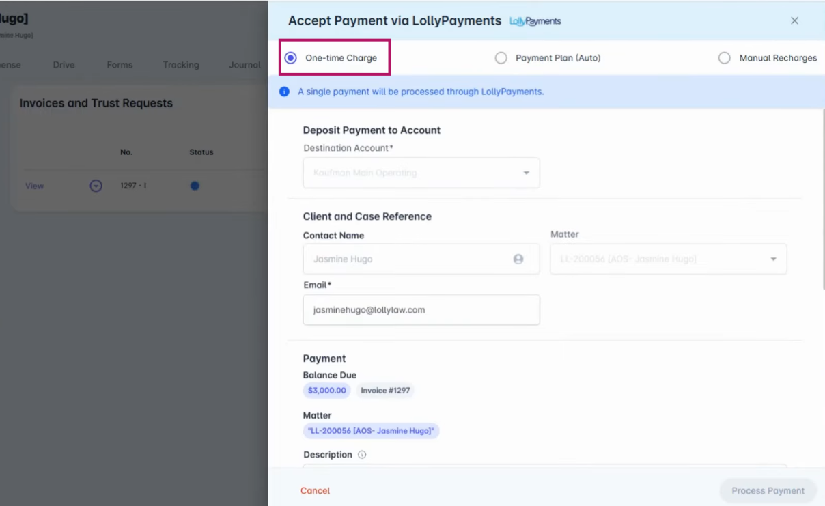
Task: Click the Process Payment button
Action: [x=768, y=490]
